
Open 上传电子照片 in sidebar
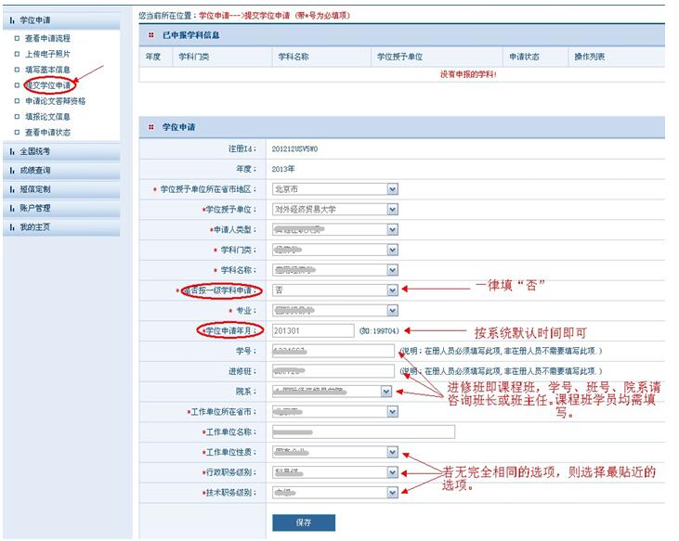tap(47, 54)
